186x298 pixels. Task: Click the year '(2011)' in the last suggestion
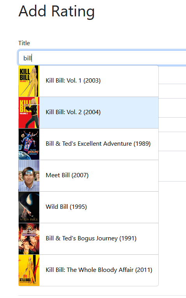(144, 270)
